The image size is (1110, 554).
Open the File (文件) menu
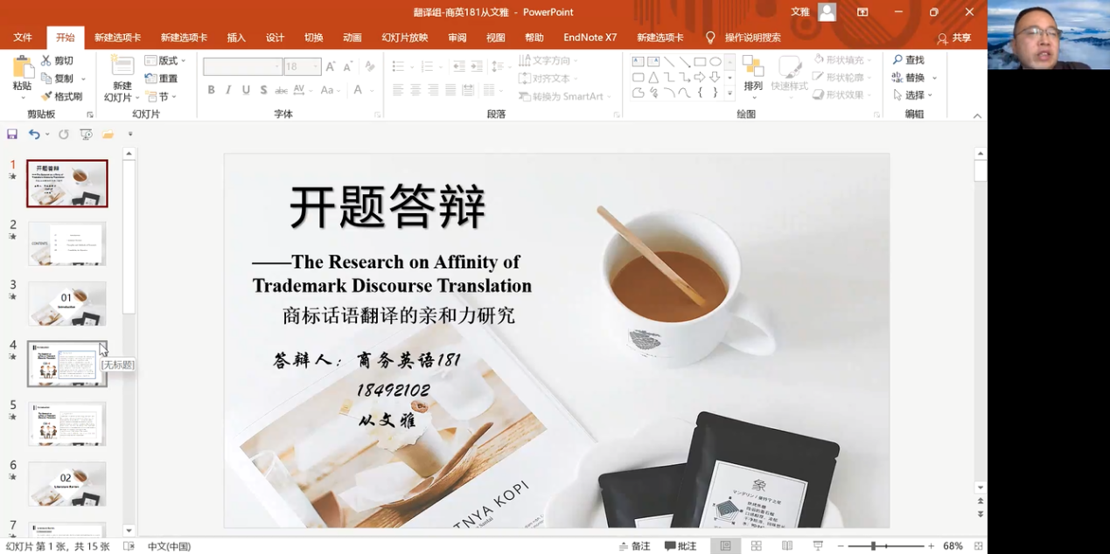pyautogui.click(x=23, y=38)
